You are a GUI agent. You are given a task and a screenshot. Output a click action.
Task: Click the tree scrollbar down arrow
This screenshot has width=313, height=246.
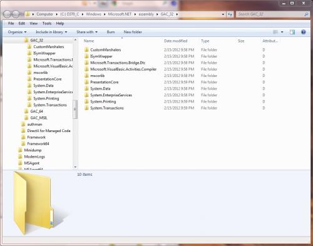pyautogui.click(x=75, y=167)
